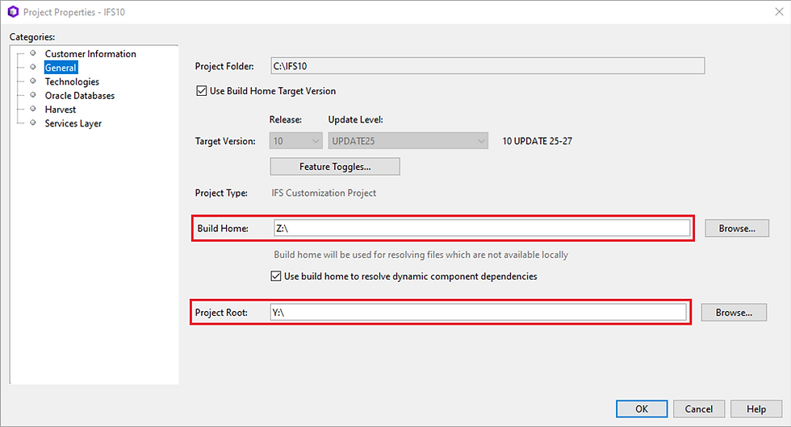This screenshot has width=791, height=427.
Task: Open the Services Layer category
Action: 73,123
